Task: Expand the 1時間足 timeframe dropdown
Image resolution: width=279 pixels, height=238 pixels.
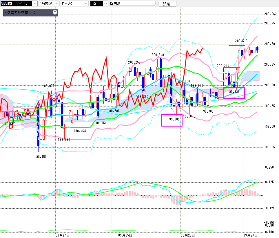Action: 57,4
